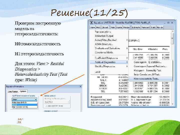180x135 pixels.
Task: Click the Std. Error column header
Action: coord(138,49)
